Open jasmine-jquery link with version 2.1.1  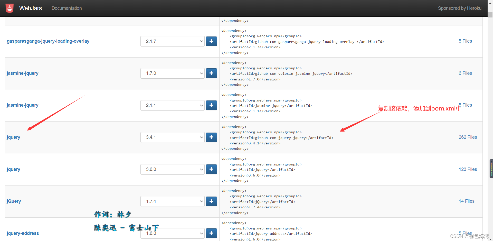click(23, 105)
